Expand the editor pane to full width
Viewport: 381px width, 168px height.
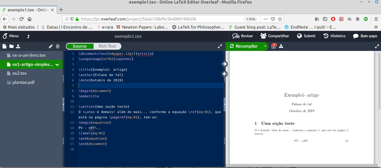220,46
